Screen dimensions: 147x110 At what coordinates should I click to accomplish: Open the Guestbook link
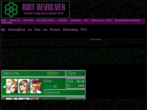(7, 23)
